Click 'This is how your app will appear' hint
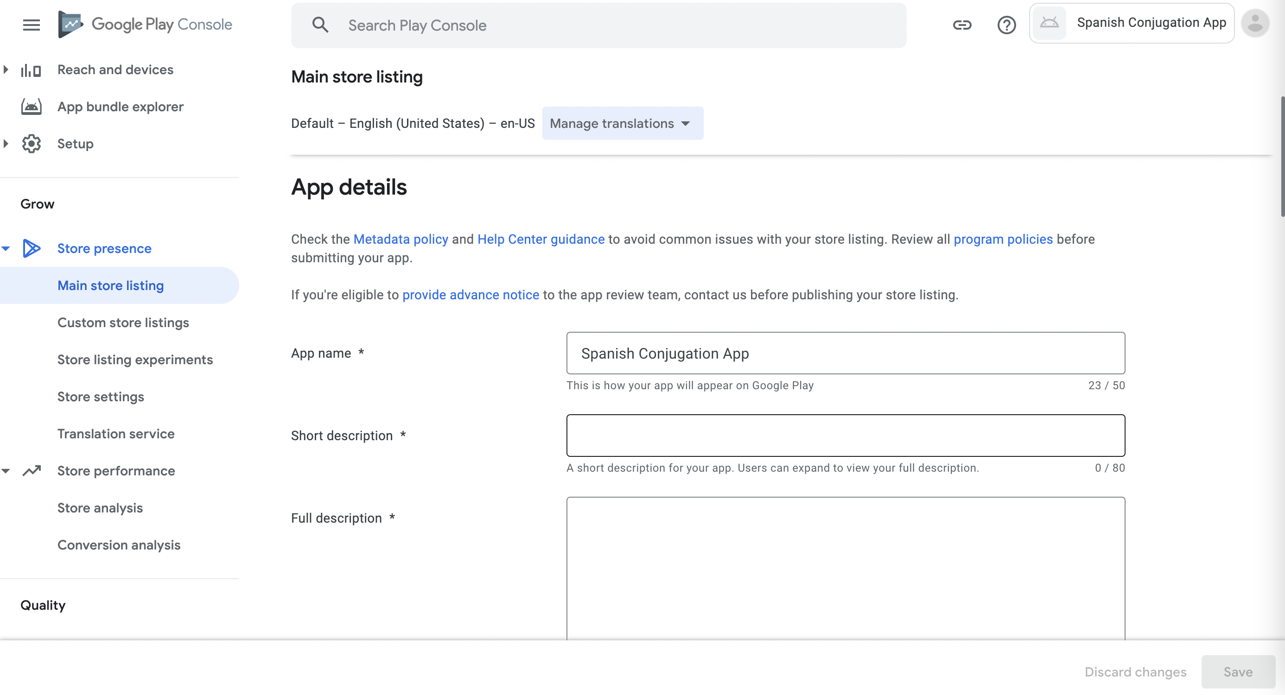1285x695 pixels. (x=690, y=385)
